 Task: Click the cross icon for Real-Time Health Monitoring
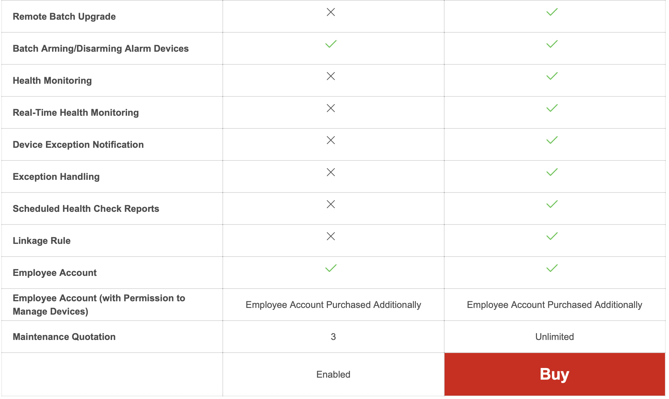click(330, 108)
